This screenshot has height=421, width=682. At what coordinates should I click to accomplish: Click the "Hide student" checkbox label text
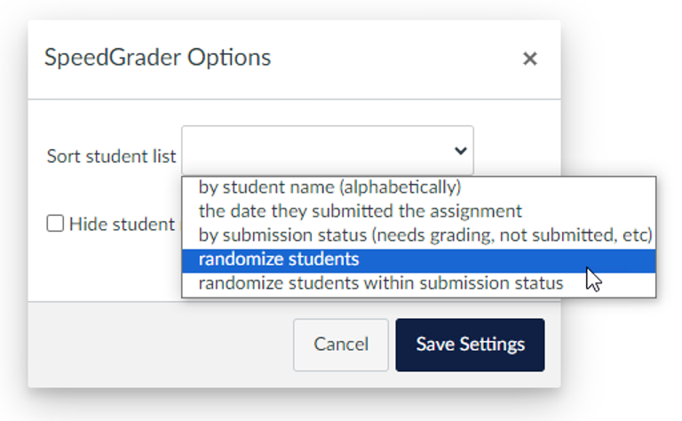pyautogui.click(x=122, y=224)
